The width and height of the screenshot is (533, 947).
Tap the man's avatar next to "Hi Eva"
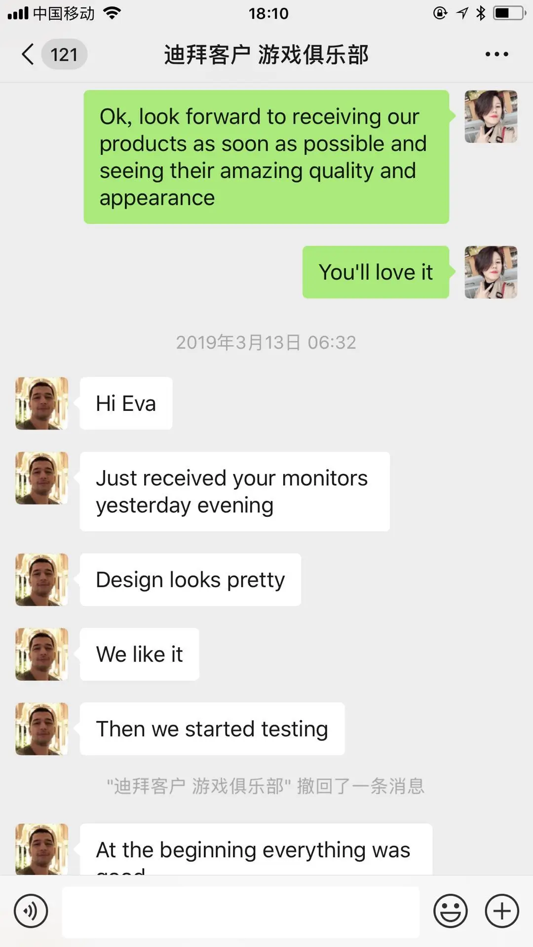[41, 403]
